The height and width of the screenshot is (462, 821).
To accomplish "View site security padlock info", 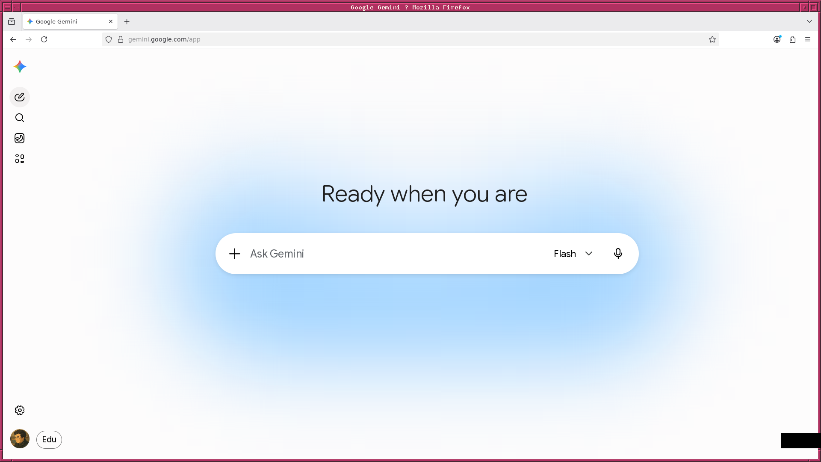I will pyautogui.click(x=121, y=39).
